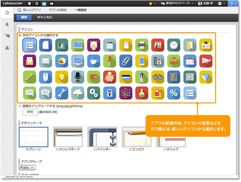Go to アプリの設定 breadcrumb
This screenshot has width=241, height=182.
click(58, 10)
